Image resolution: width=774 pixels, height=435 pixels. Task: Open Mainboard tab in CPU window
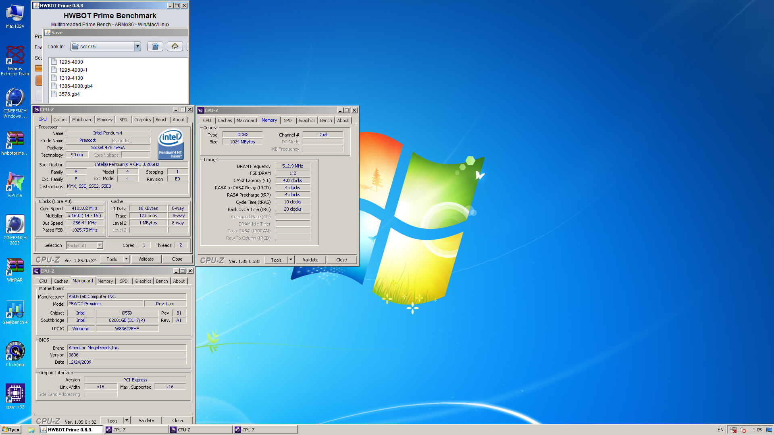[x=82, y=120]
